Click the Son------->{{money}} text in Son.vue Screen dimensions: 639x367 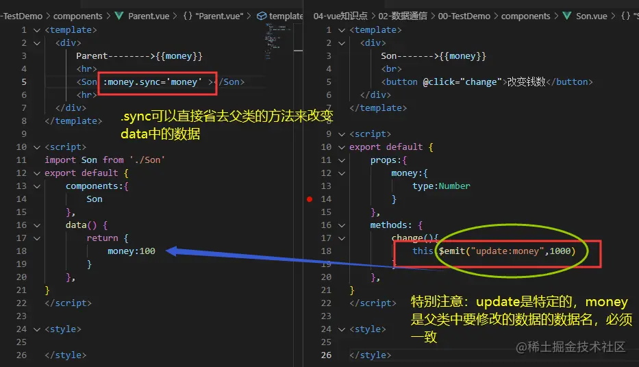click(434, 56)
